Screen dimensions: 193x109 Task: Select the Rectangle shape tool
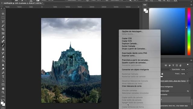3,84
